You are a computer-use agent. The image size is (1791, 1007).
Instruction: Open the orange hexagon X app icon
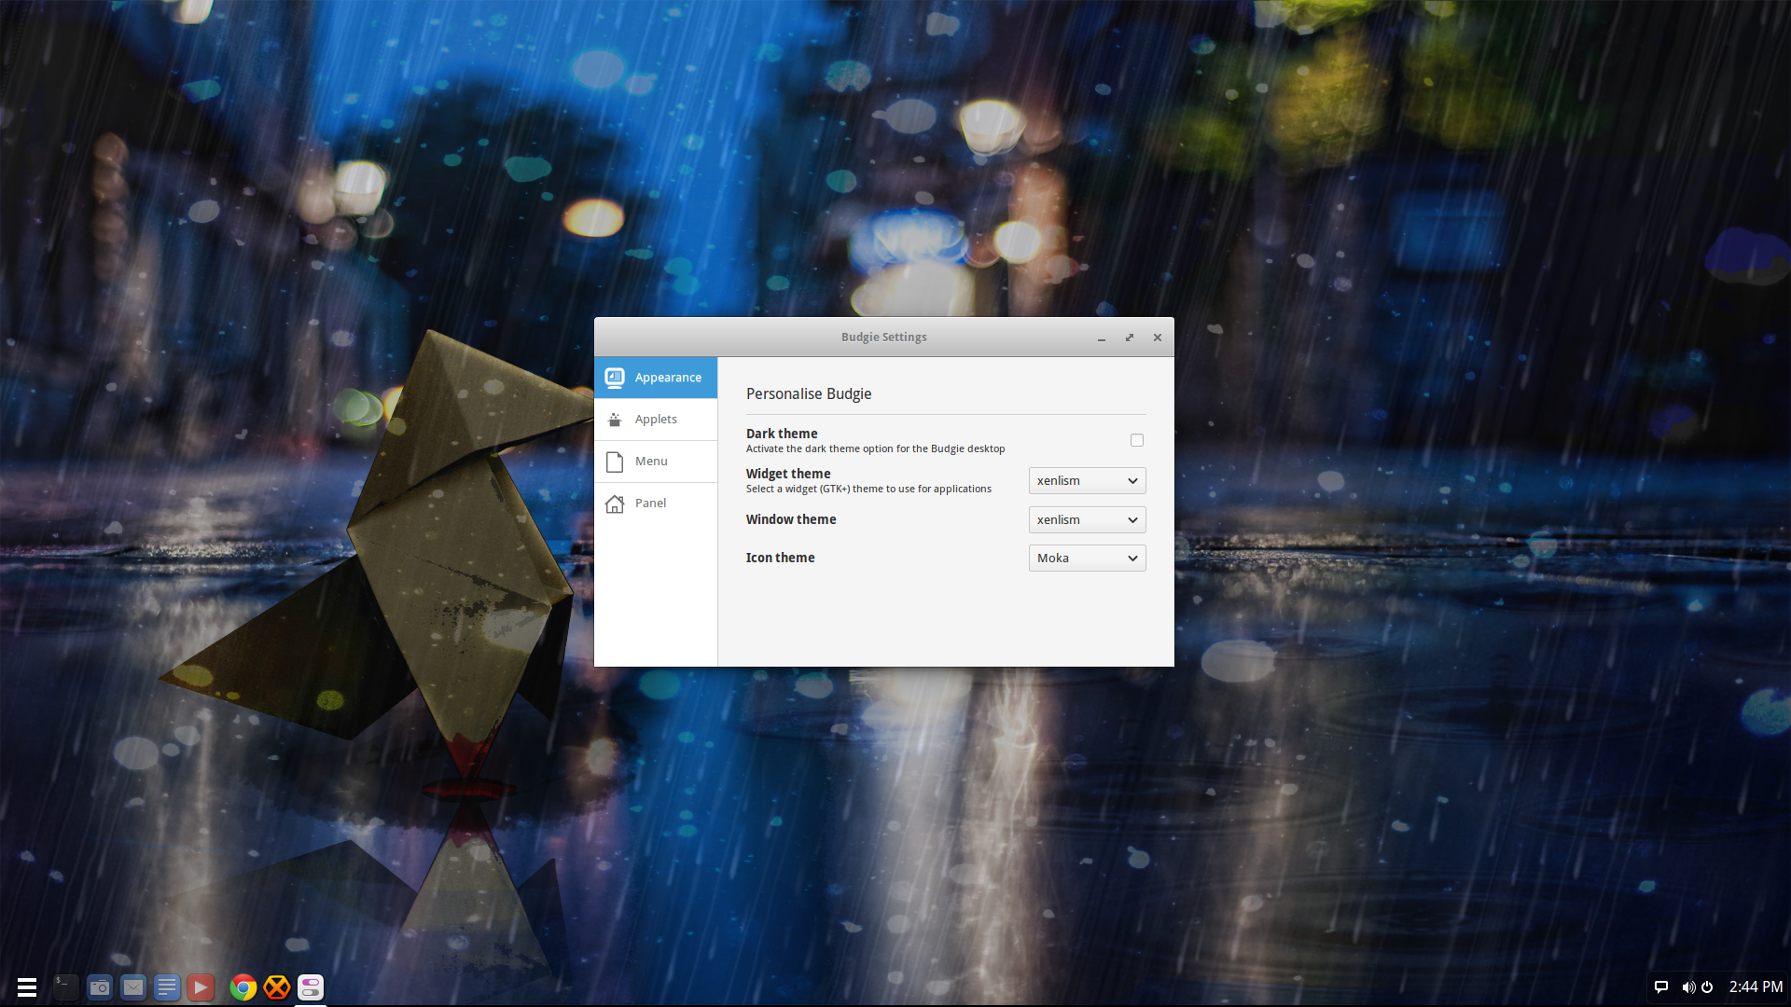[x=276, y=986]
